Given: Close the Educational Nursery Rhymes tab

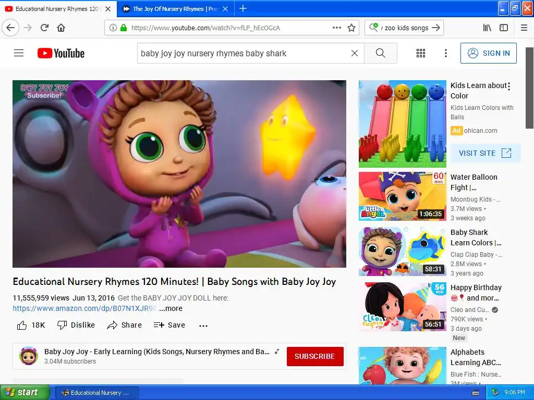Looking at the screenshot, I should pos(108,9).
